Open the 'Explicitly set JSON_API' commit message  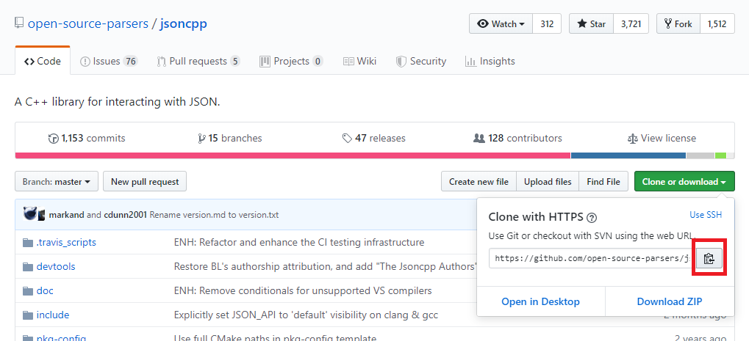point(306,315)
